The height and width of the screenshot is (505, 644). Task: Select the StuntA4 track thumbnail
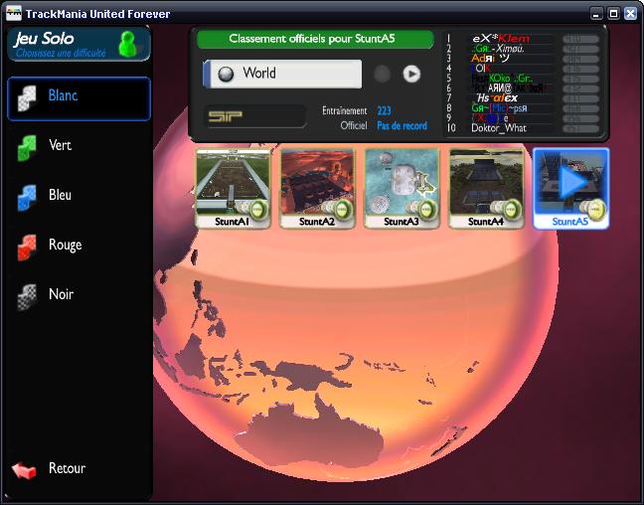(x=486, y=187)
